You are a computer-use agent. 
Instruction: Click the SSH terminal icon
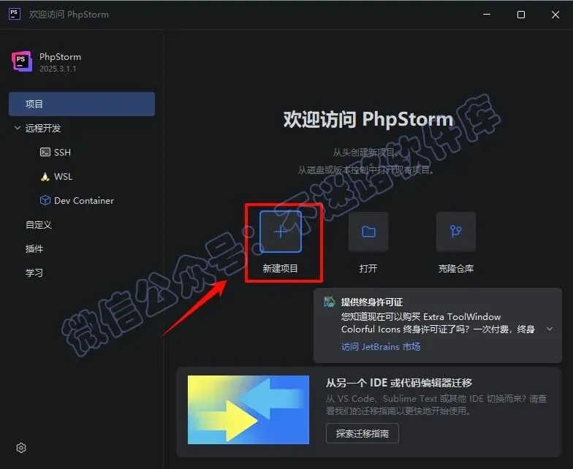click(45, 152)
